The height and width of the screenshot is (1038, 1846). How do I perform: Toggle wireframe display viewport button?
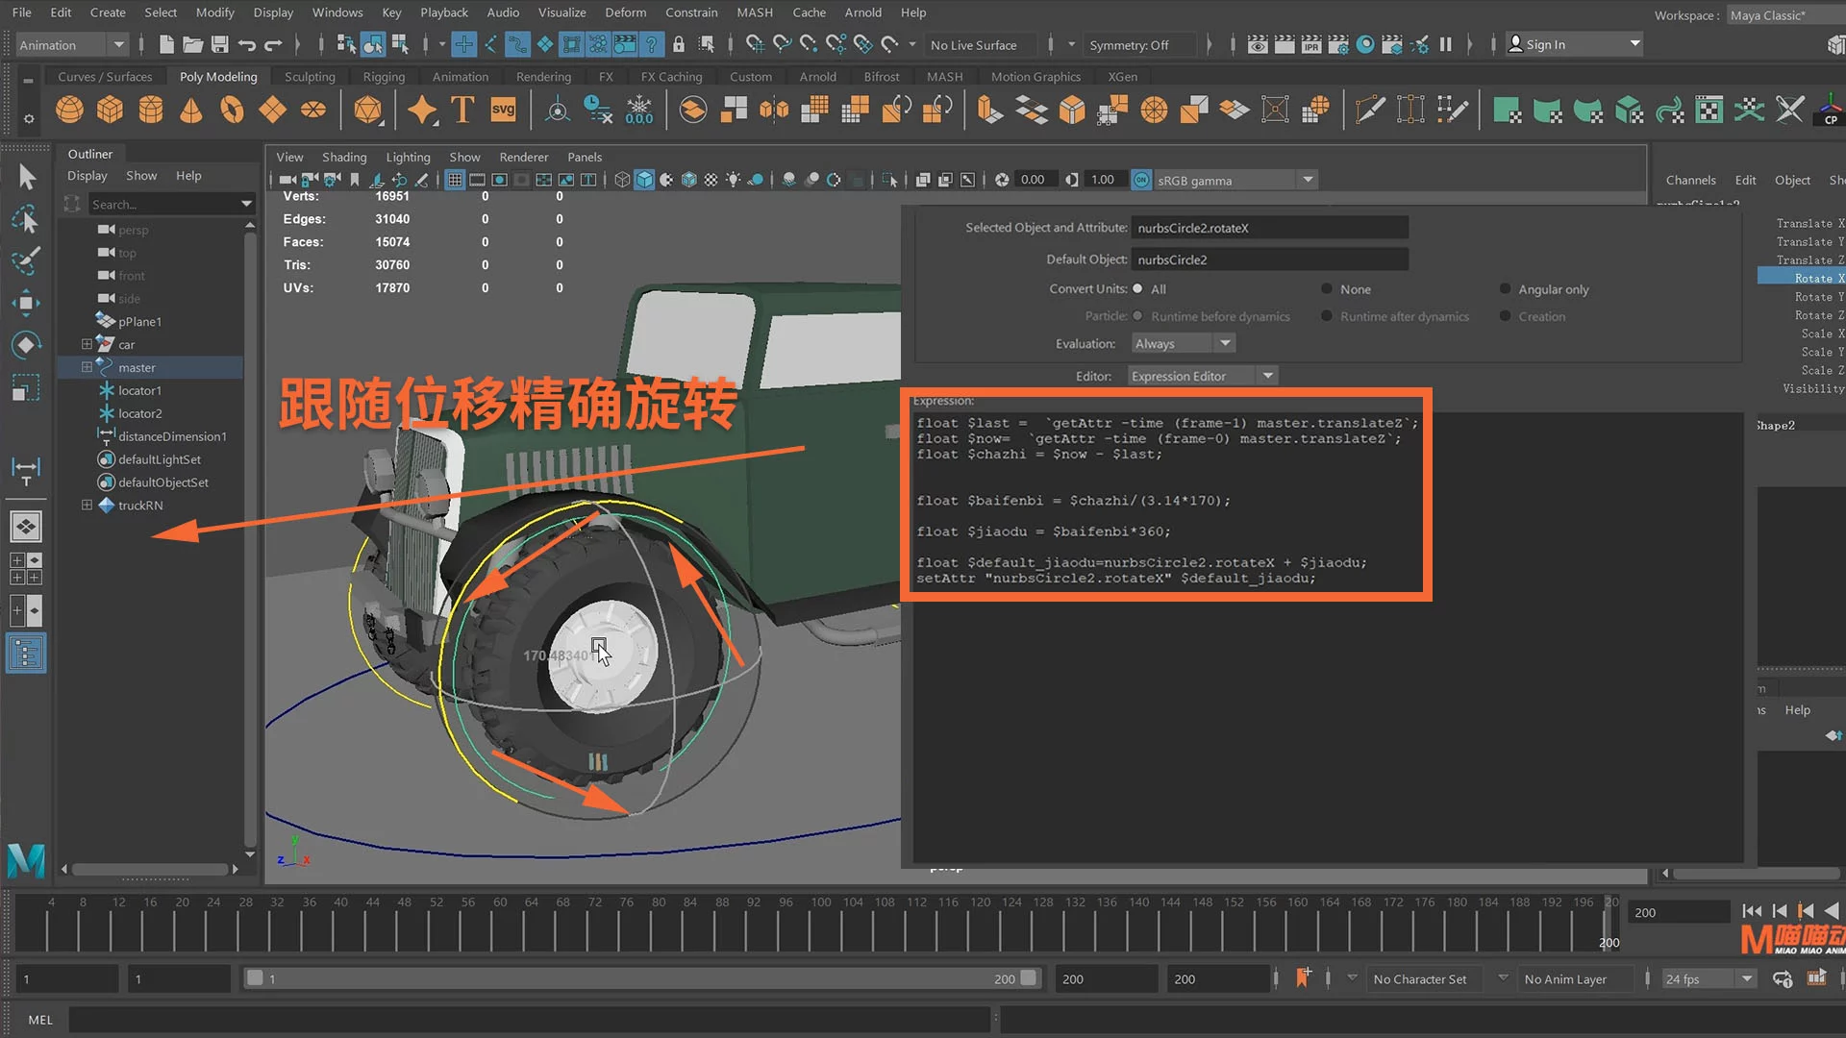pos(622,180)
